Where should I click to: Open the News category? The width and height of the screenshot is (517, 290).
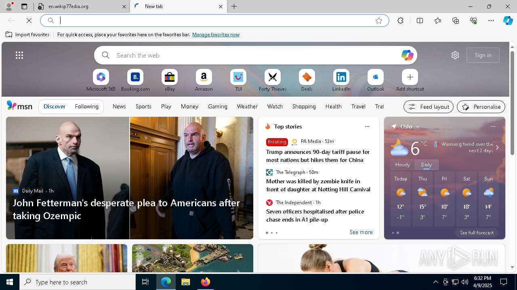pyautogui.click(x=119, y=106)
